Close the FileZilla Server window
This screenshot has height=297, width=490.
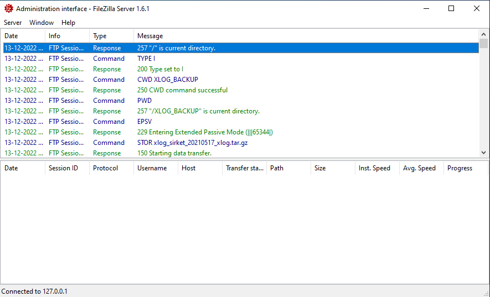(x=477, y=8)
